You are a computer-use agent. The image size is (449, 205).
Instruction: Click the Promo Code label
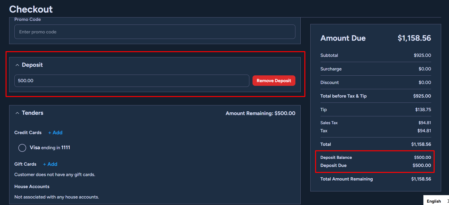click(27, 19)
